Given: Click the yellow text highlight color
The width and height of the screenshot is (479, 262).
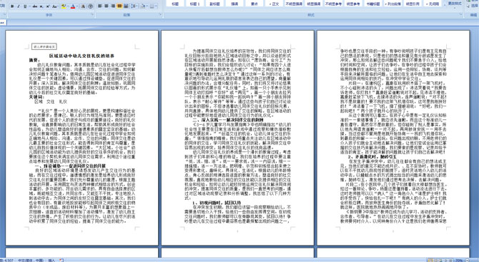Looking at the screenshot, I should coord(64,6).
